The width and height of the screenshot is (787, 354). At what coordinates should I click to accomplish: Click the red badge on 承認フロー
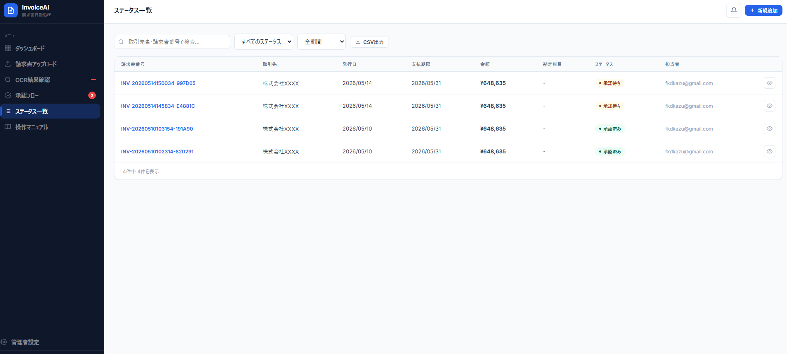coord(92,95)
